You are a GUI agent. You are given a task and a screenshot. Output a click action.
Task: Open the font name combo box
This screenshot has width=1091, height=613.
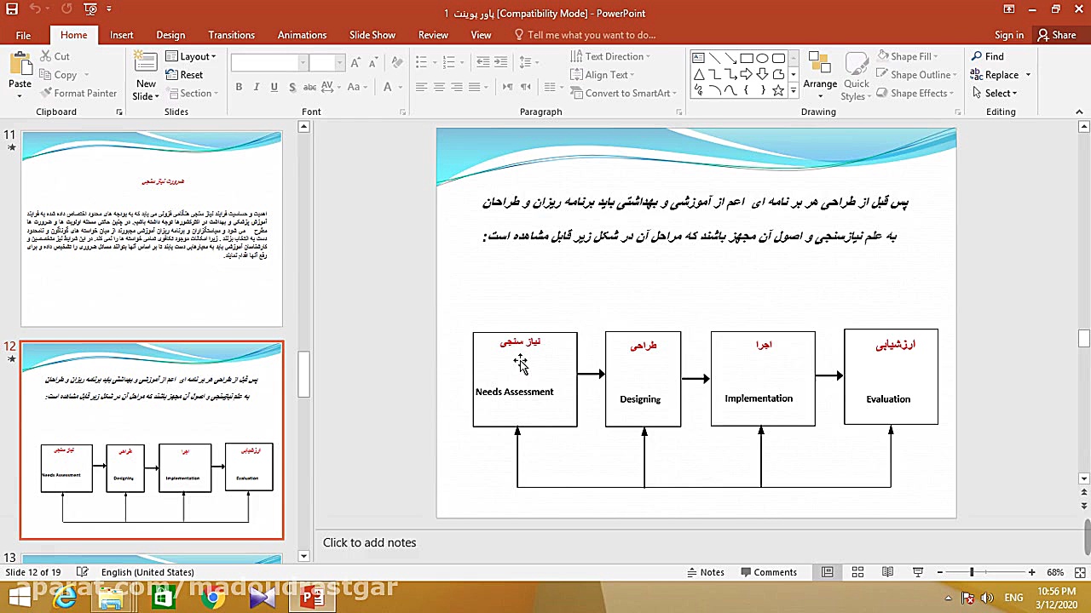tap(268, 63)
